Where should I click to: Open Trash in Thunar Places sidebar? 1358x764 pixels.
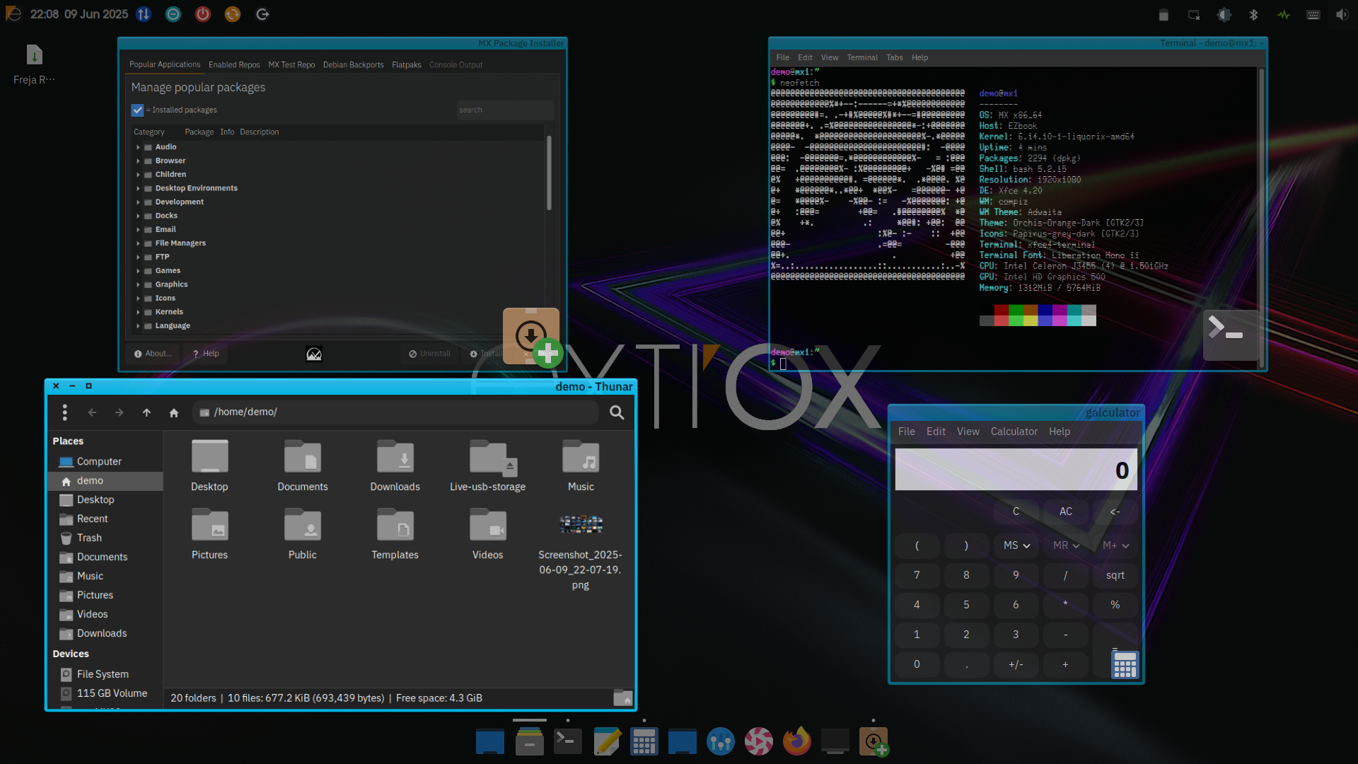point(89,538)
